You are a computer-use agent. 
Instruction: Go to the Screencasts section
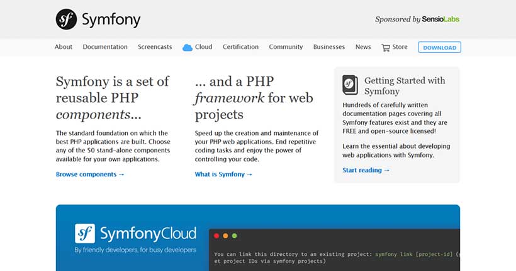tap(155, 47)
